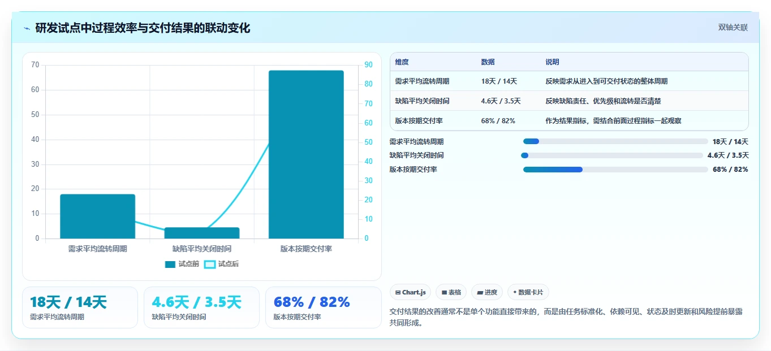Click the 维度 column header
The image size is (771, 351).
[x=402, y=62]
